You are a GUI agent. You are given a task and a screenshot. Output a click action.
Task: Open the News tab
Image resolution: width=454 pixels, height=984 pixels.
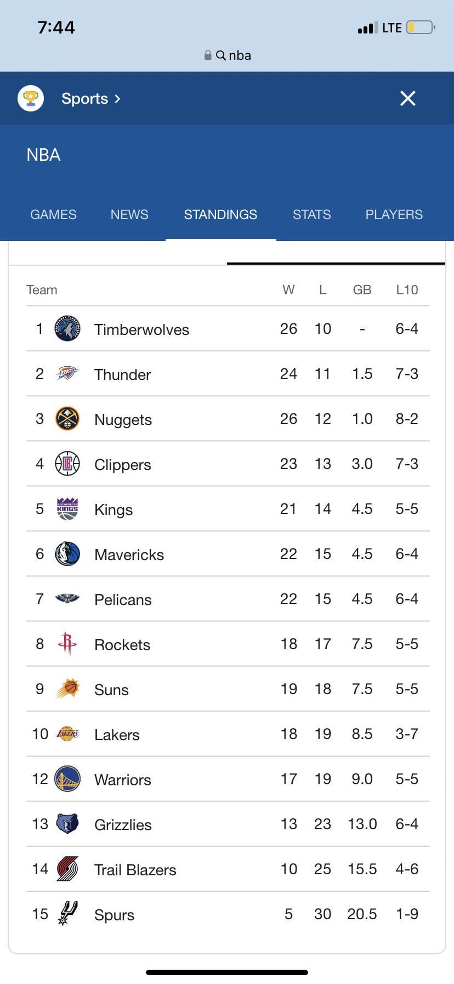click(x=129, y=215)
